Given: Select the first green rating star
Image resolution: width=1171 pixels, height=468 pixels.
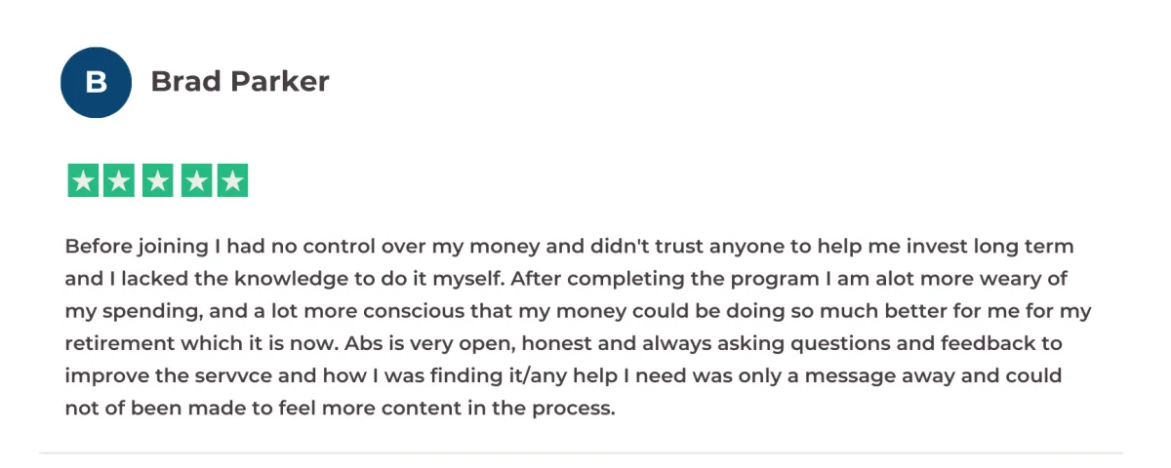Looking at the screenshot, I should point(83,180).
